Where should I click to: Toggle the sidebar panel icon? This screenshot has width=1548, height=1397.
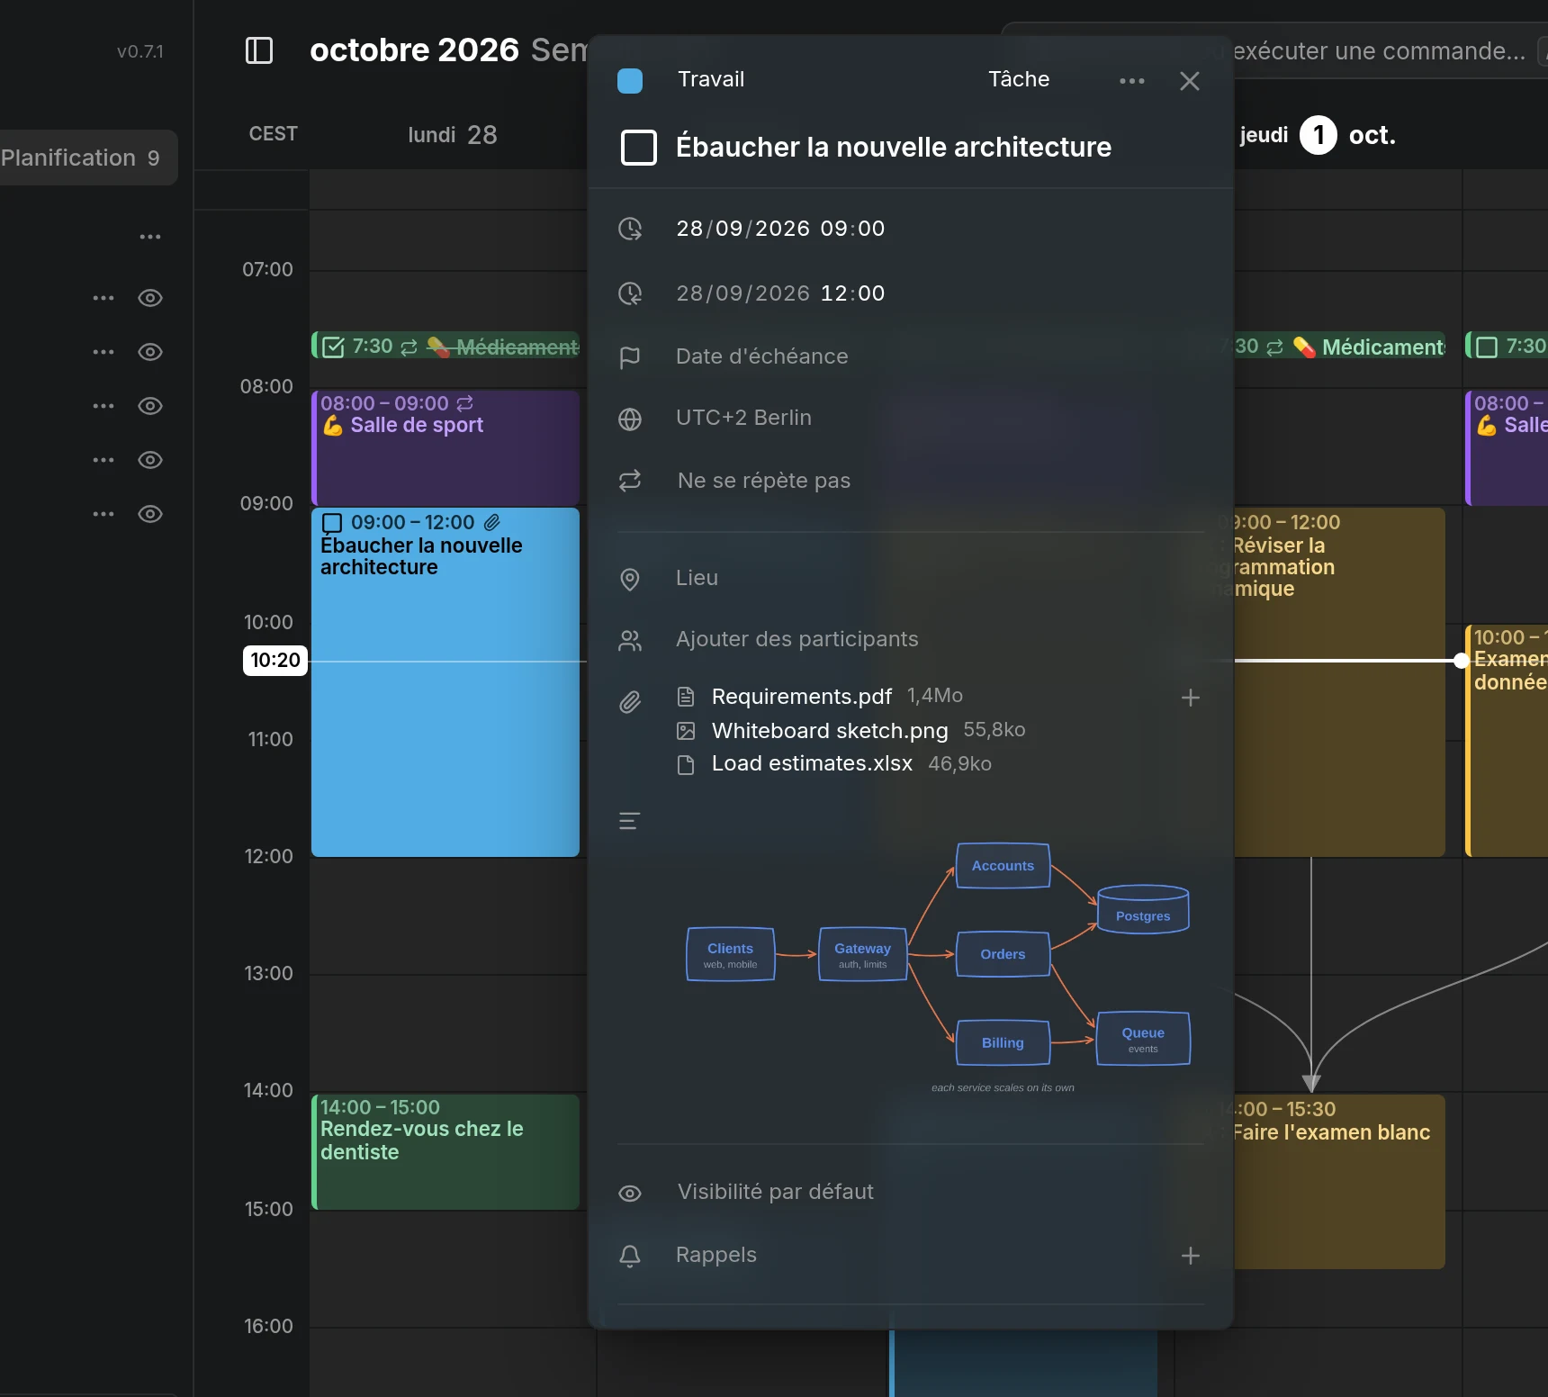point(259,50)
